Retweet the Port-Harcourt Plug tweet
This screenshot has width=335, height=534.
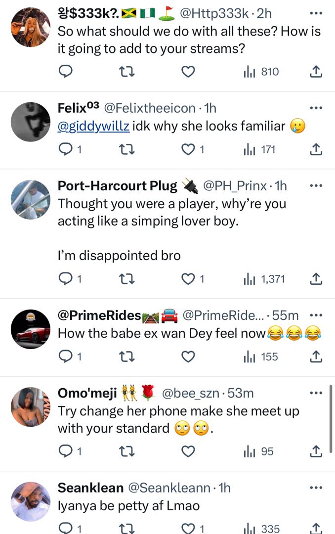pyautogui.click(x=127, y=279)
